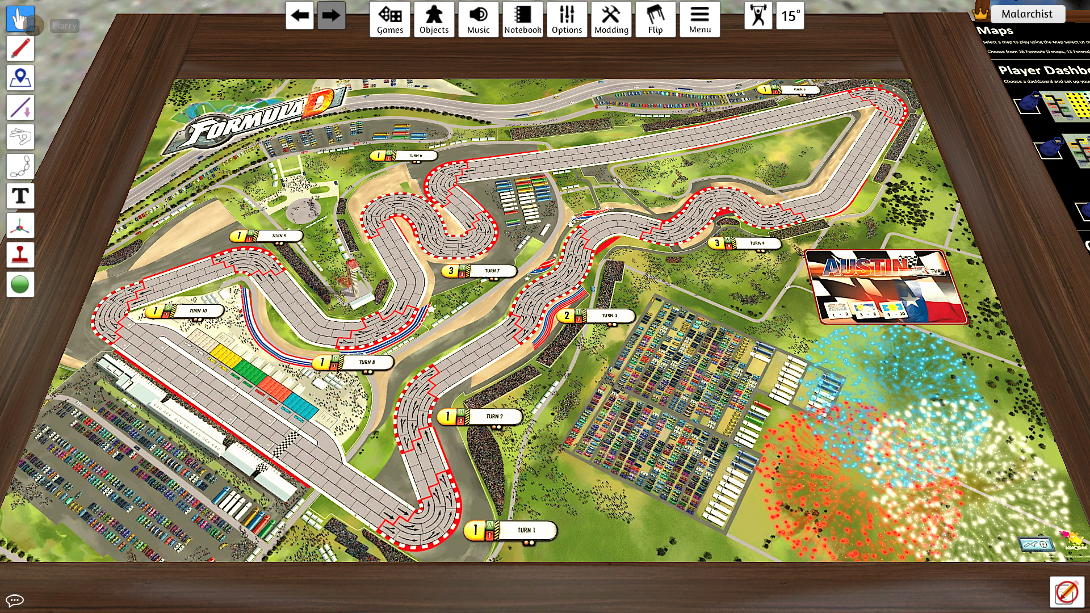This screenshot has height=613, width=1090.
Task: Select the red pencil draw tool
Action: point(20,48)
